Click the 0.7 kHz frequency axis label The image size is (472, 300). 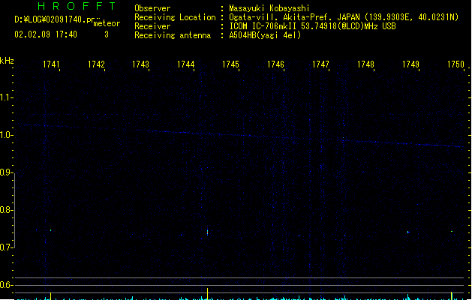[6, 247]
